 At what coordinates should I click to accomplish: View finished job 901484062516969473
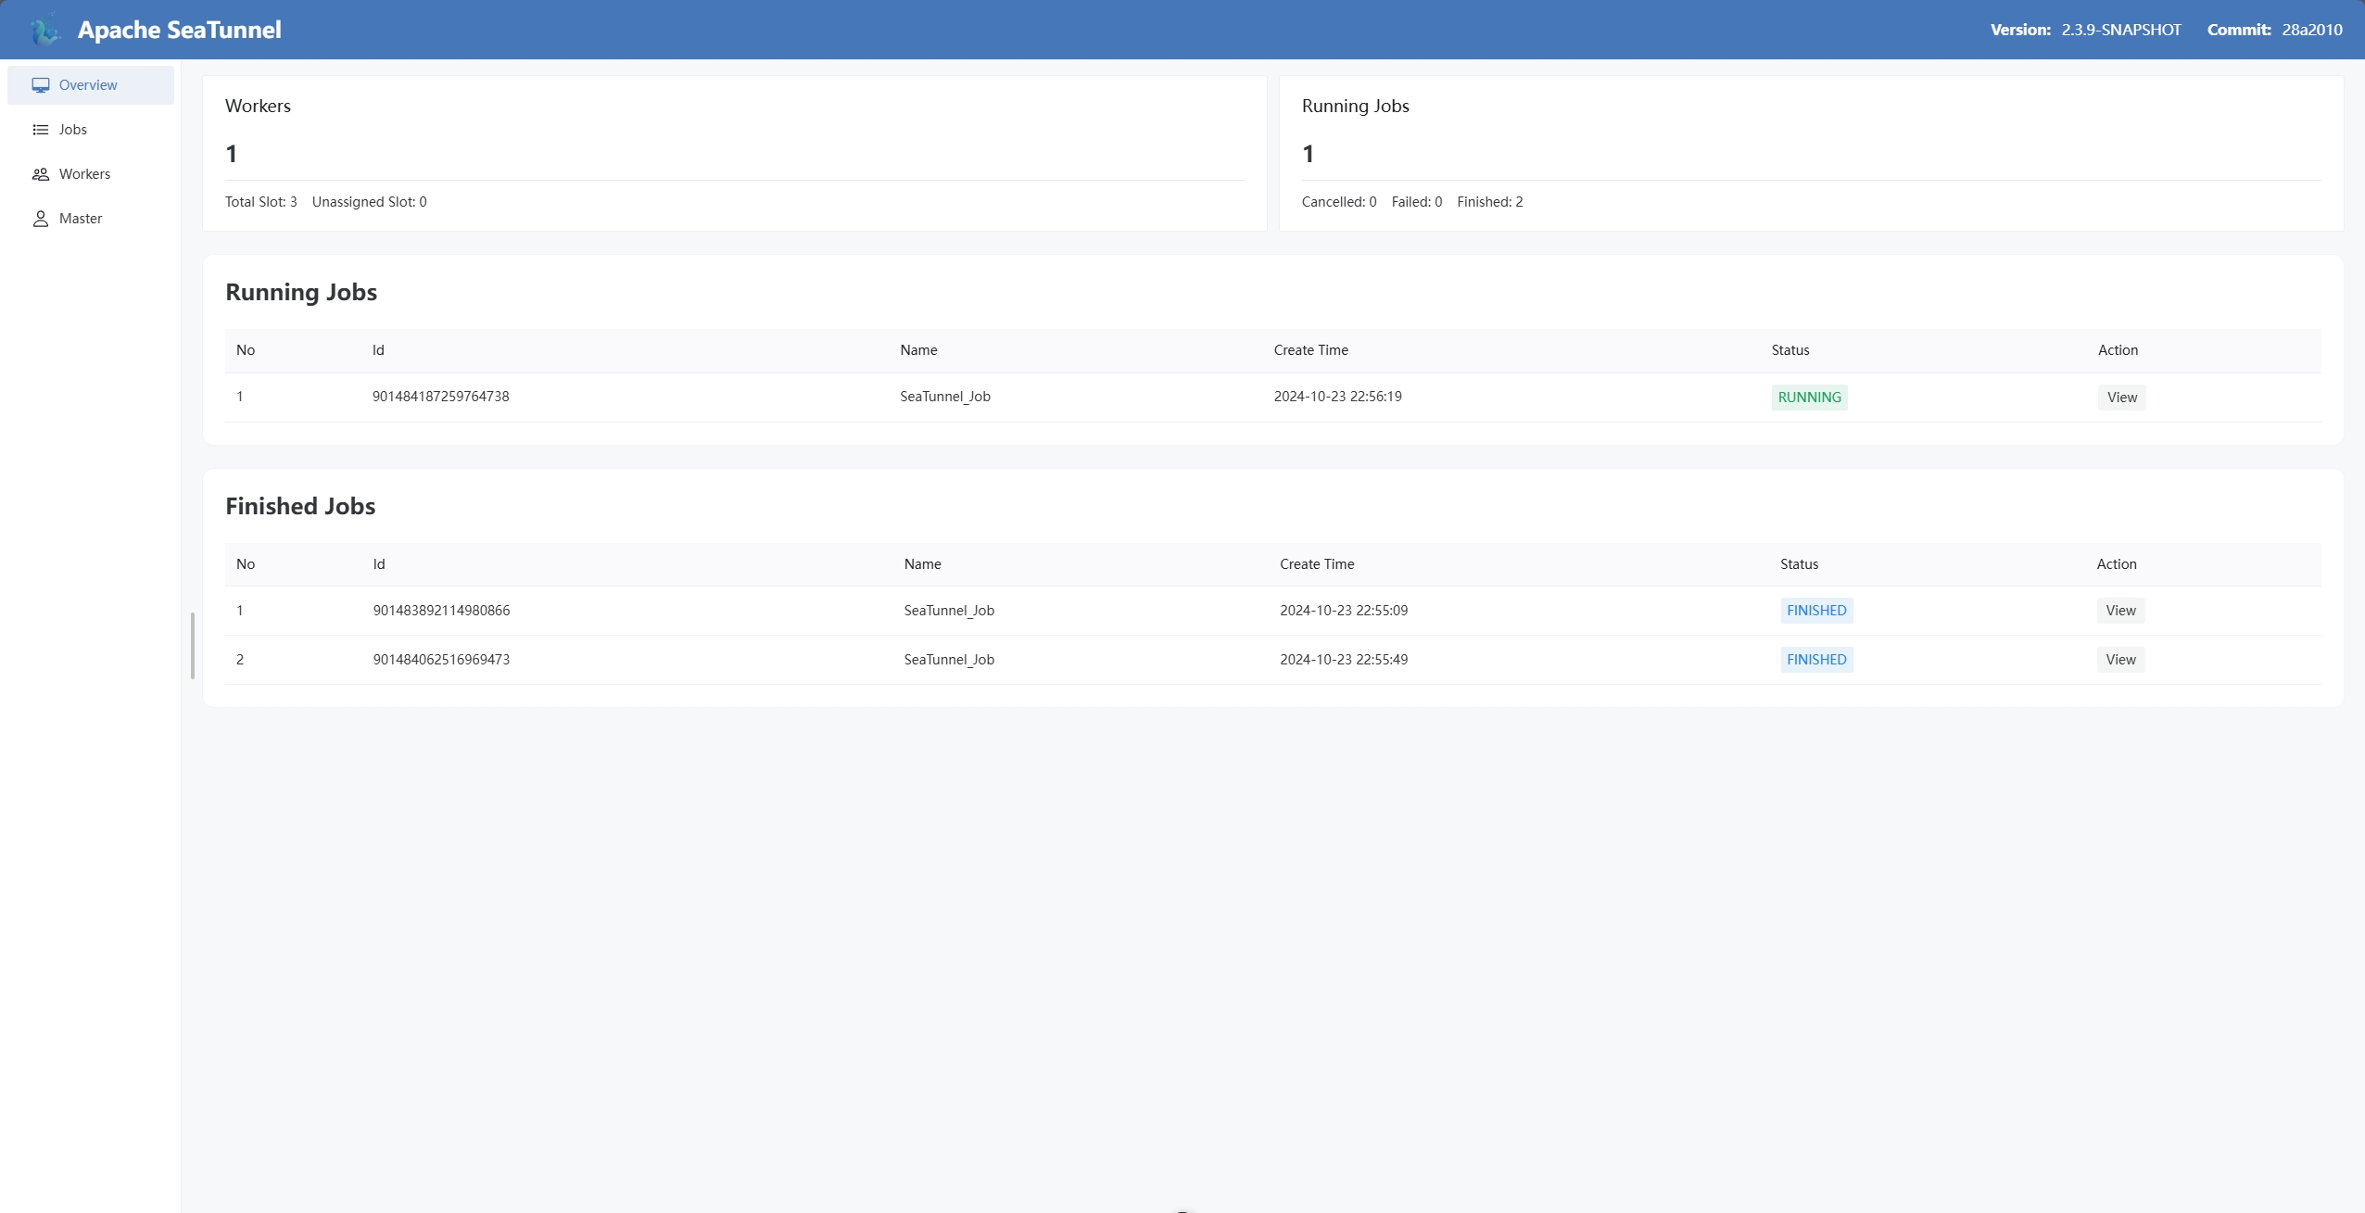(x=2120, y=660)
